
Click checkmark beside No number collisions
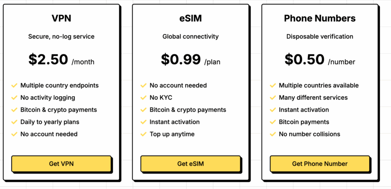click(x=273, y=134)
